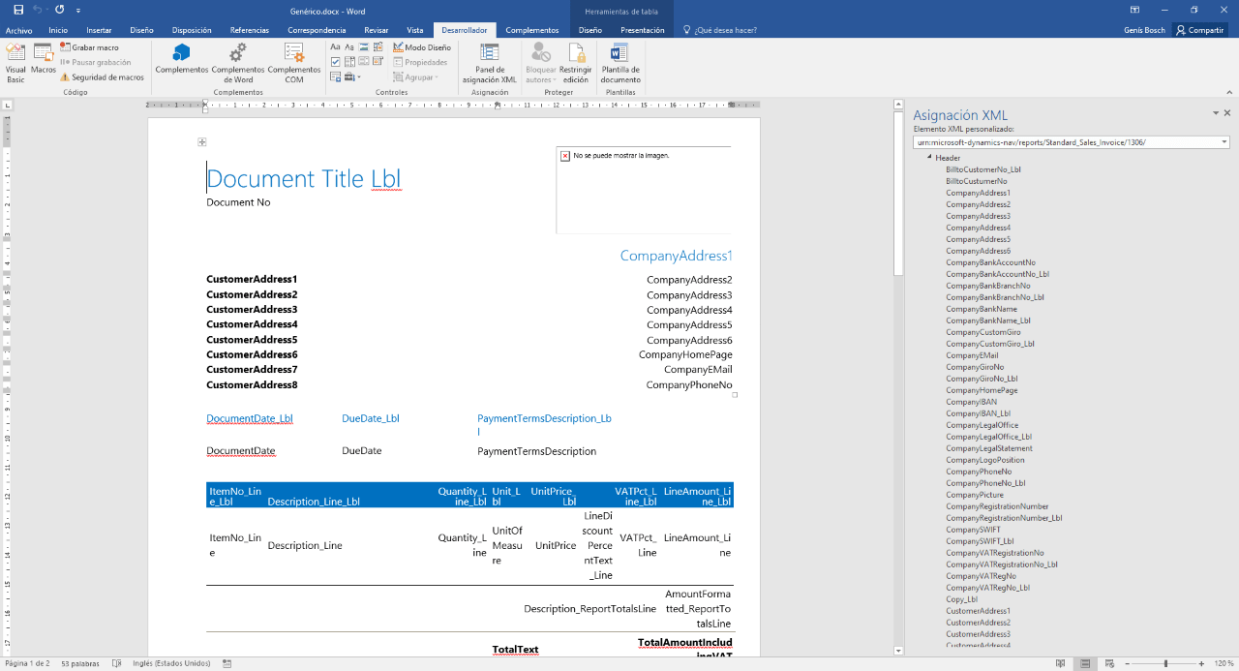Open the Archivo menu
This screenshot has height=671, width=1239.
[18, 30]
